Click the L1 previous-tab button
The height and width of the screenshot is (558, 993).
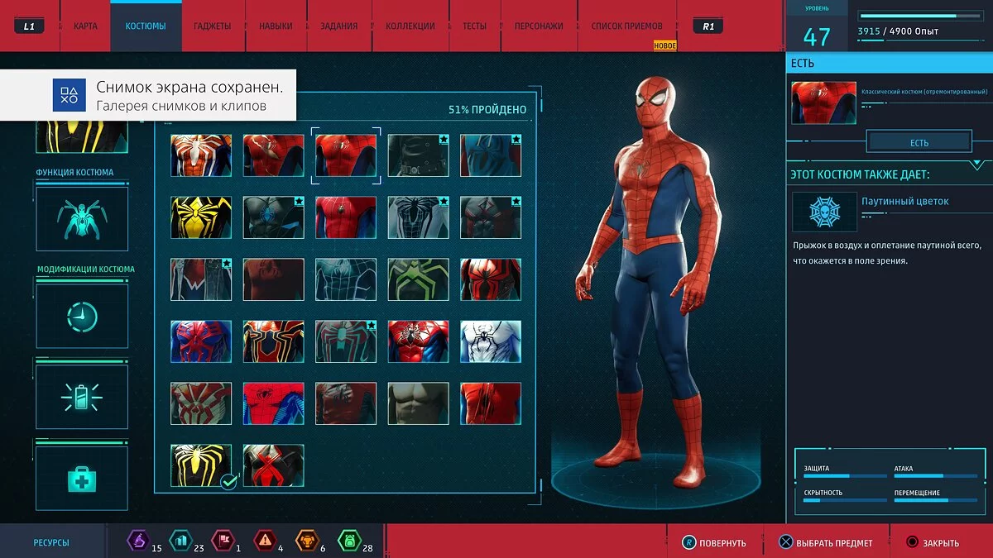29,26
